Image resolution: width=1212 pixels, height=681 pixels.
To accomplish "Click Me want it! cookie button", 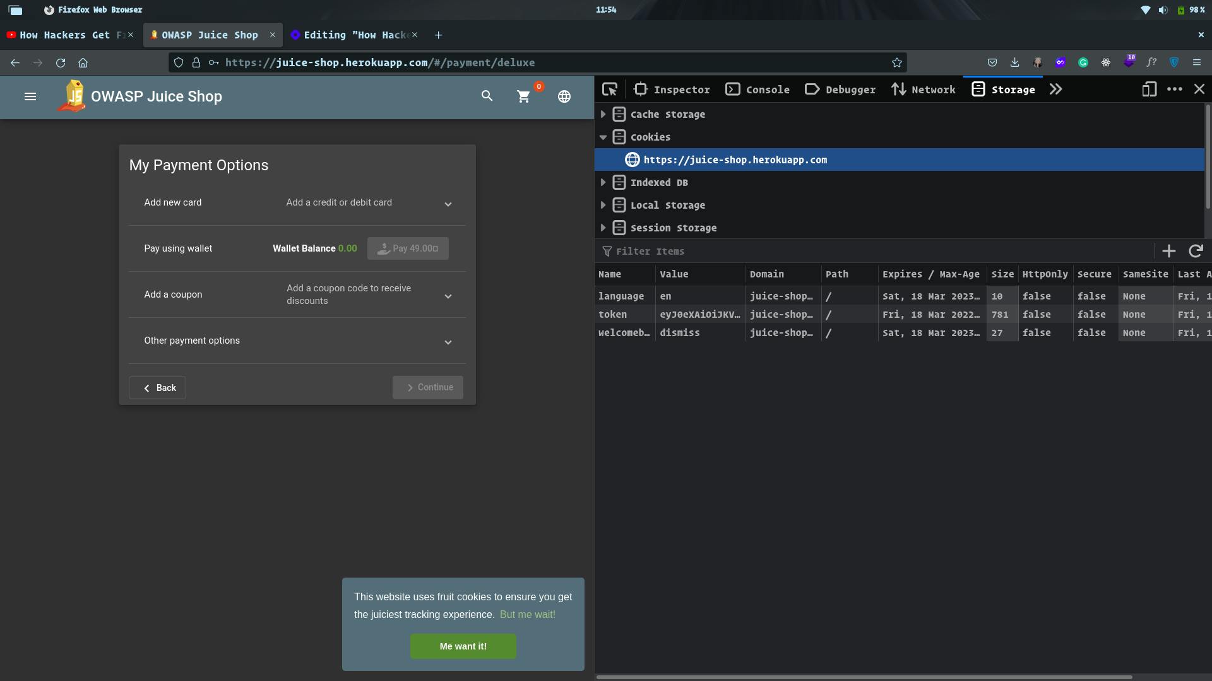I will [x=463, y=646].
